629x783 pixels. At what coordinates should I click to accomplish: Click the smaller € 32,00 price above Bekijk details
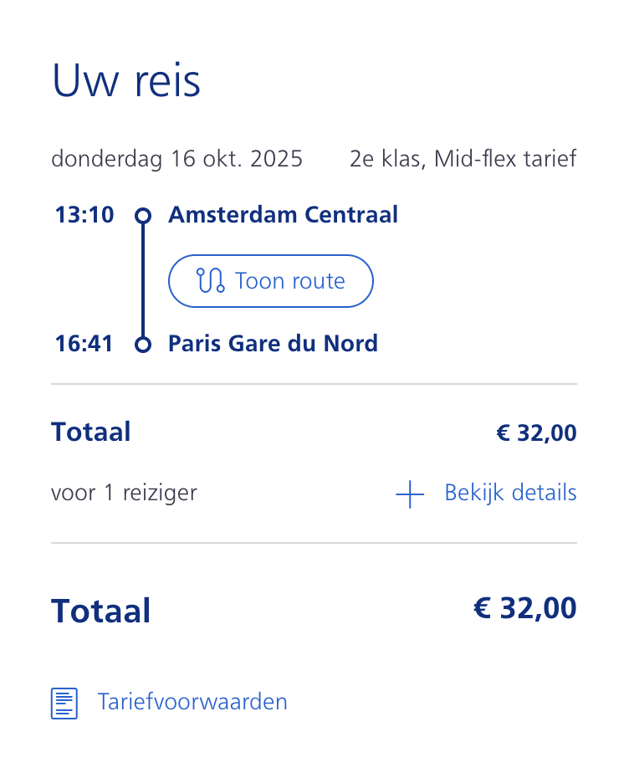(536, 433)
